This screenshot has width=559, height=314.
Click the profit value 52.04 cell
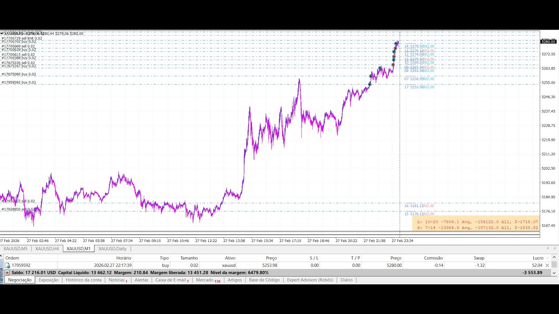pyautogui.click(x=537, y=265)
